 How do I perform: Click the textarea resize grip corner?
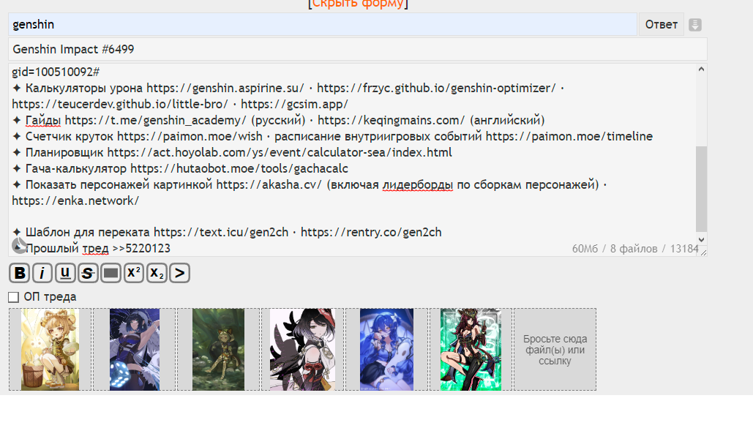point(703,252)
